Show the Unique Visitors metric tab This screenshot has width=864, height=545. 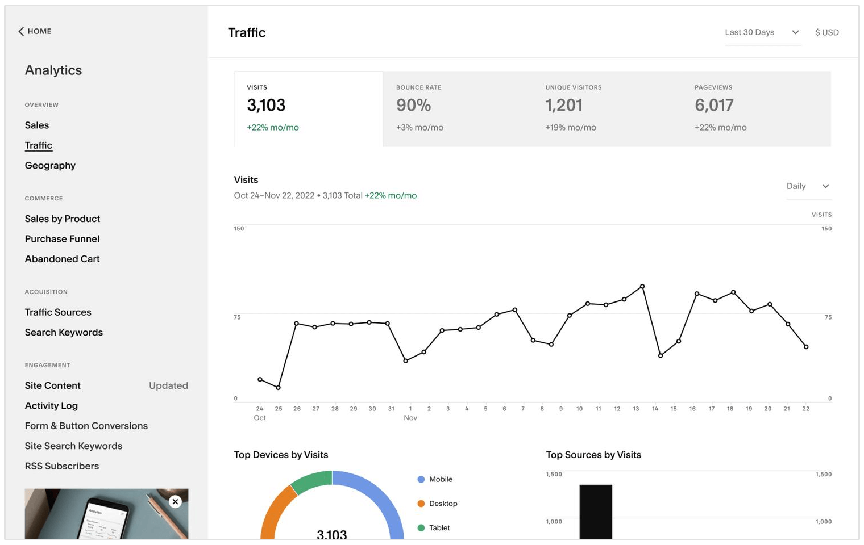click(x=606, y=108)
